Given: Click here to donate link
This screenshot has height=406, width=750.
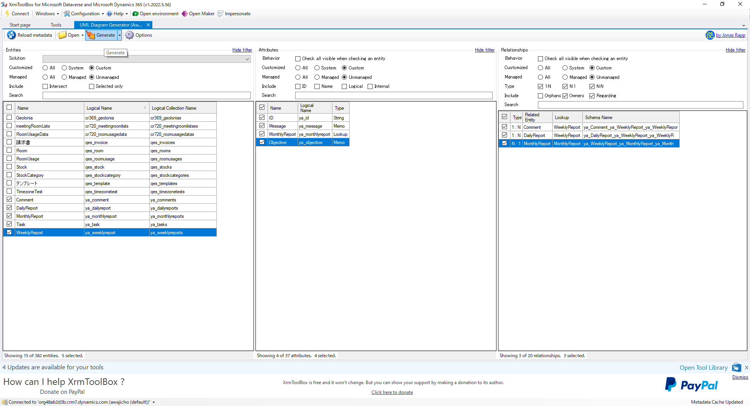Looking at the screenshot, I should (x=392, y=392).
